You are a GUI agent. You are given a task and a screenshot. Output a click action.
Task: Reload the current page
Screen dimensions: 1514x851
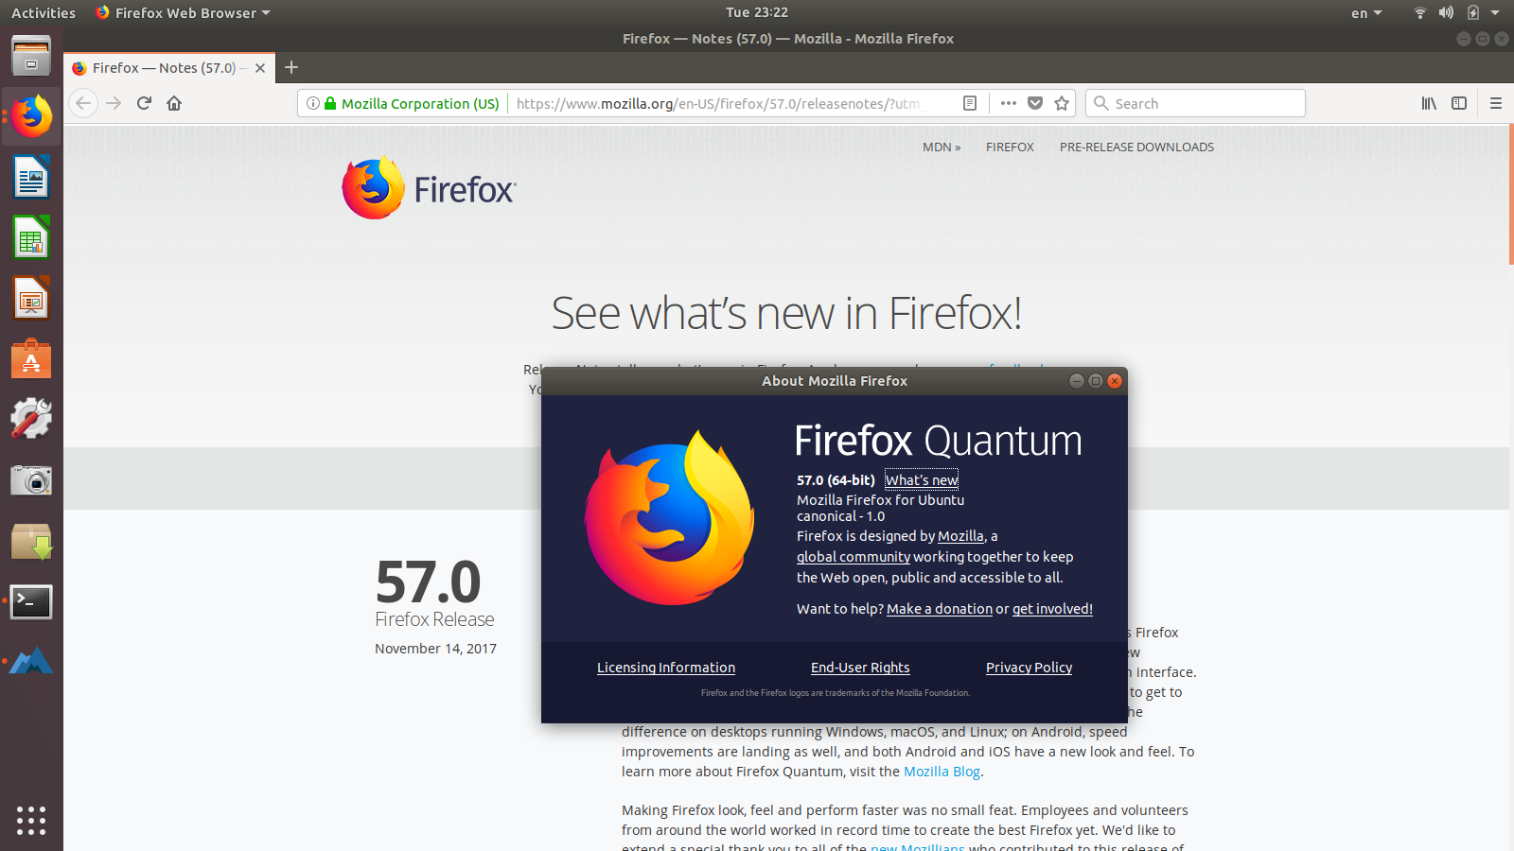coord(143,103)
